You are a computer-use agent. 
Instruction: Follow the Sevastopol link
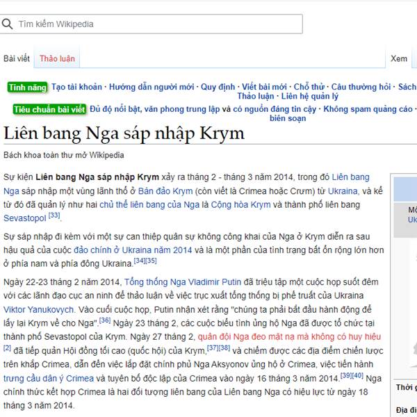(25, 218)
